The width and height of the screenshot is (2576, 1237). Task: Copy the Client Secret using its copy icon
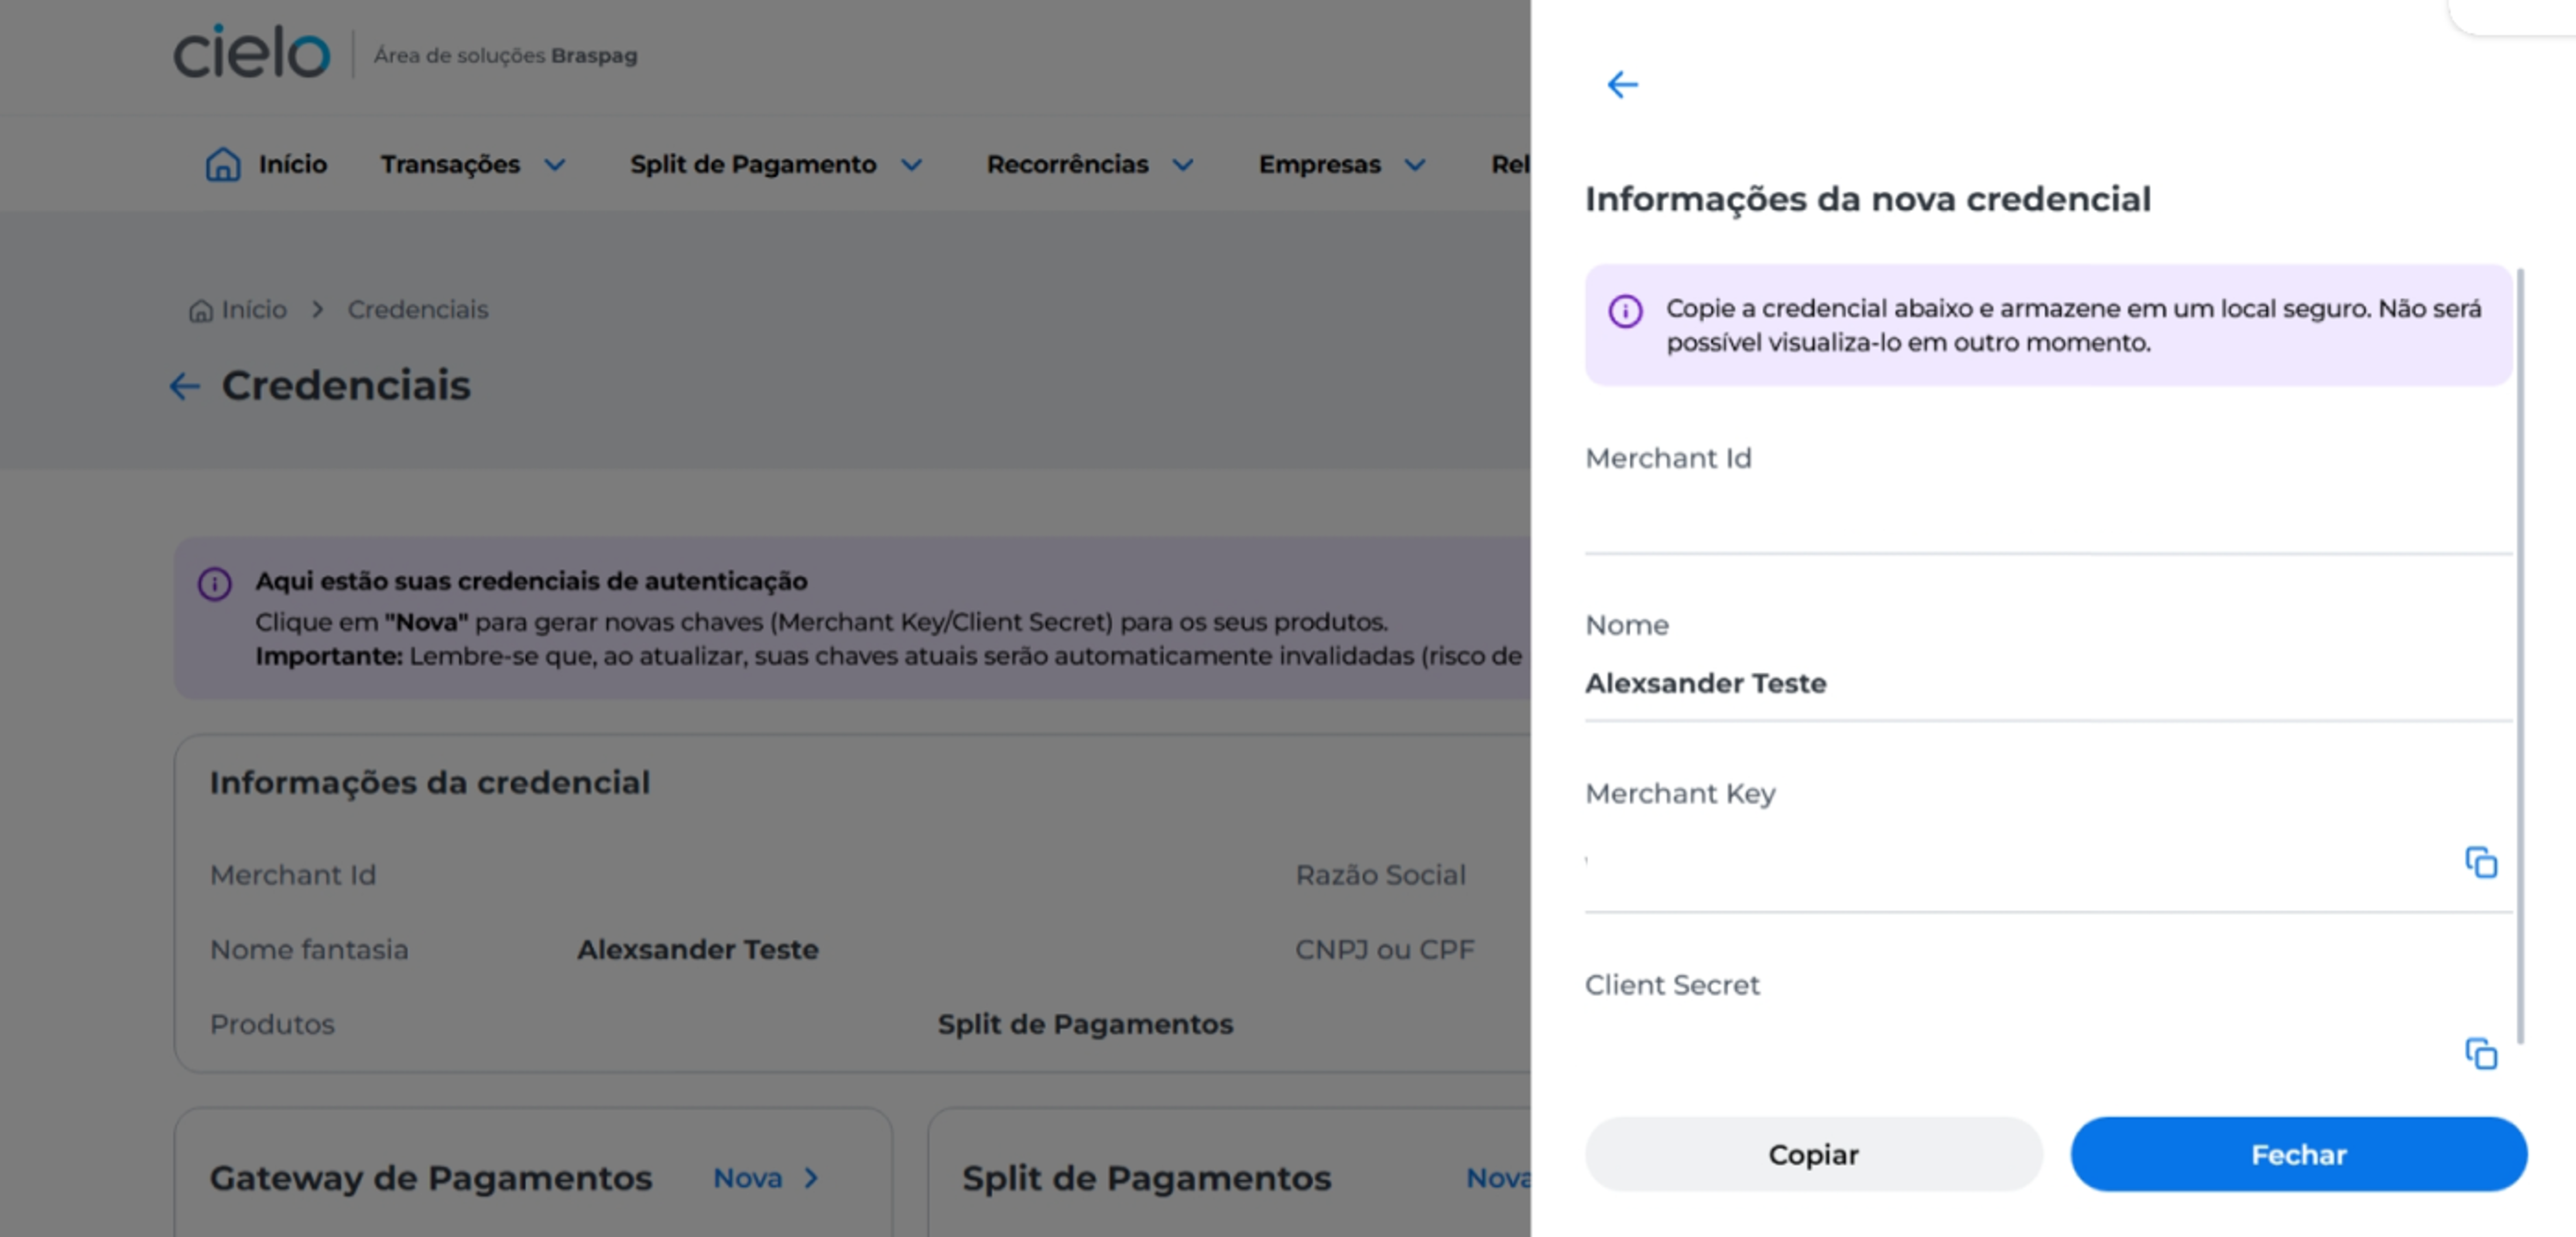(2483, 1053)
